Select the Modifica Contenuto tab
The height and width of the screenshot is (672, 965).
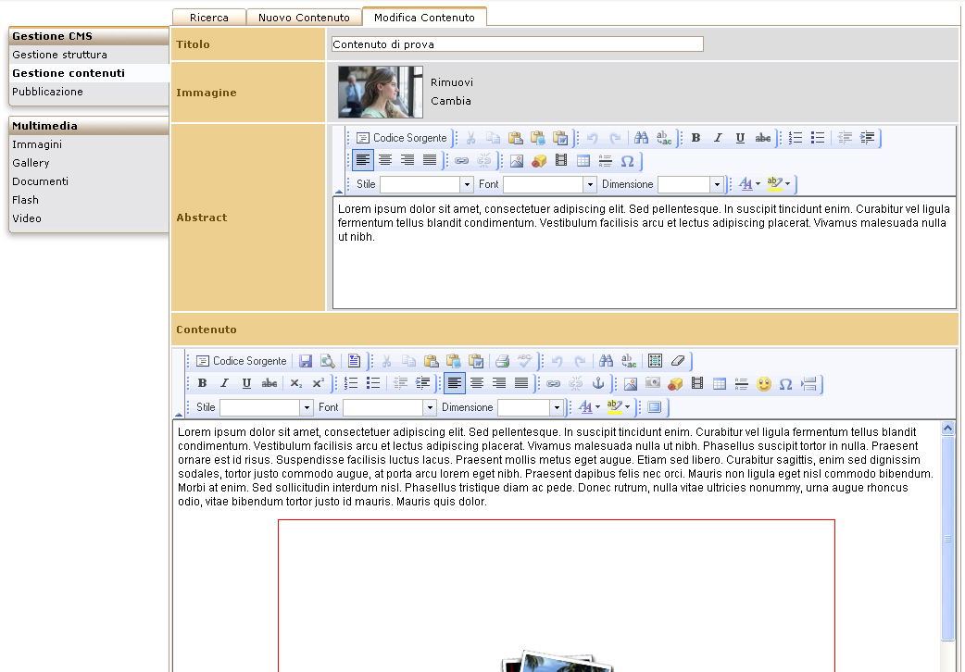pyautogui.click(x=425, y=18)
